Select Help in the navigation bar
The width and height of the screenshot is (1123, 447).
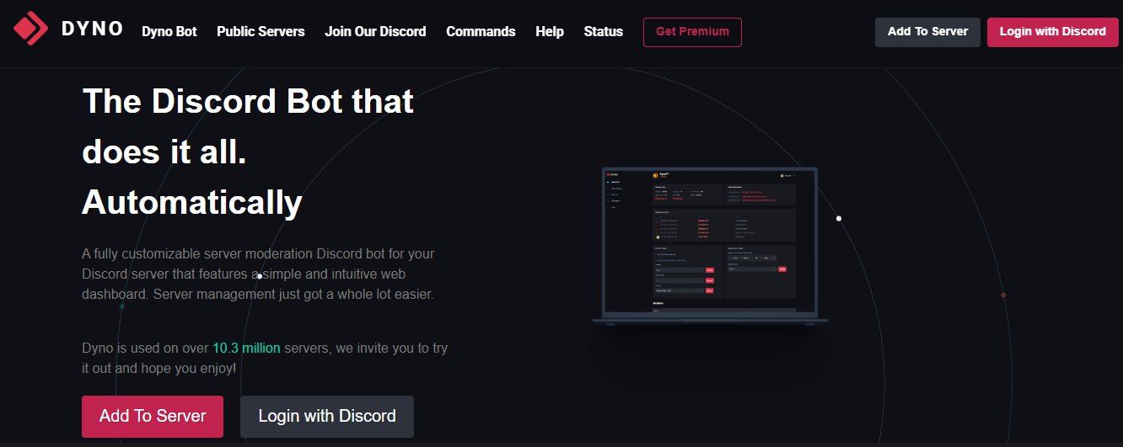click(550, 32)
